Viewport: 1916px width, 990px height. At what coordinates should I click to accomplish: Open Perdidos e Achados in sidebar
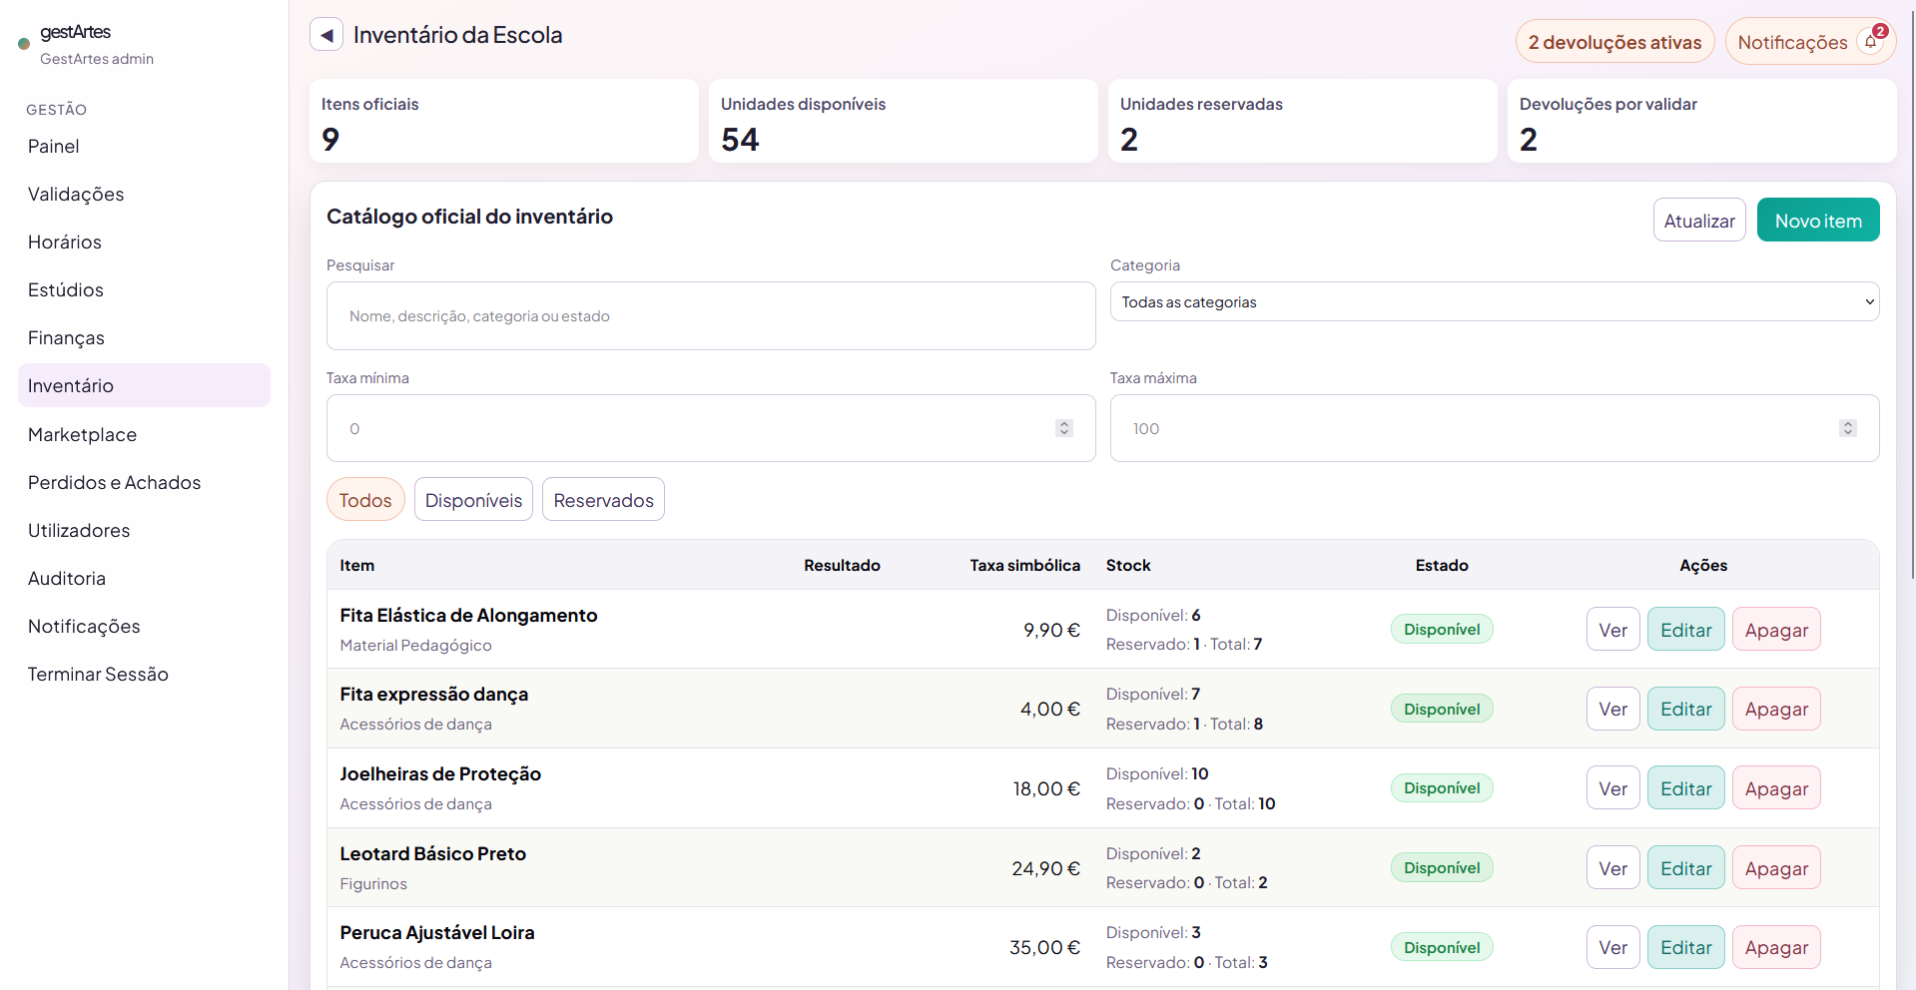click(x=144, y=482)
